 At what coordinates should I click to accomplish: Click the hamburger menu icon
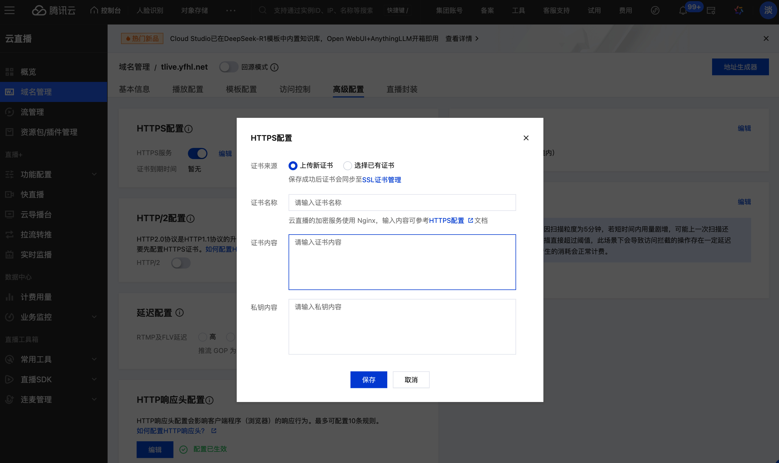pos(9,11)
